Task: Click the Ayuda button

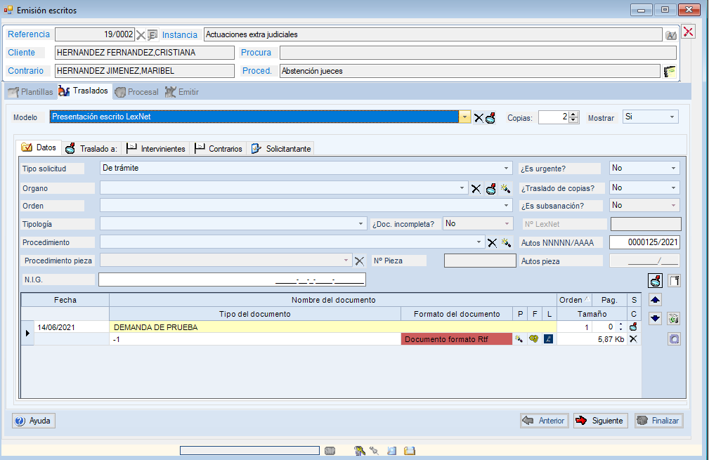Action: point(34,421)
